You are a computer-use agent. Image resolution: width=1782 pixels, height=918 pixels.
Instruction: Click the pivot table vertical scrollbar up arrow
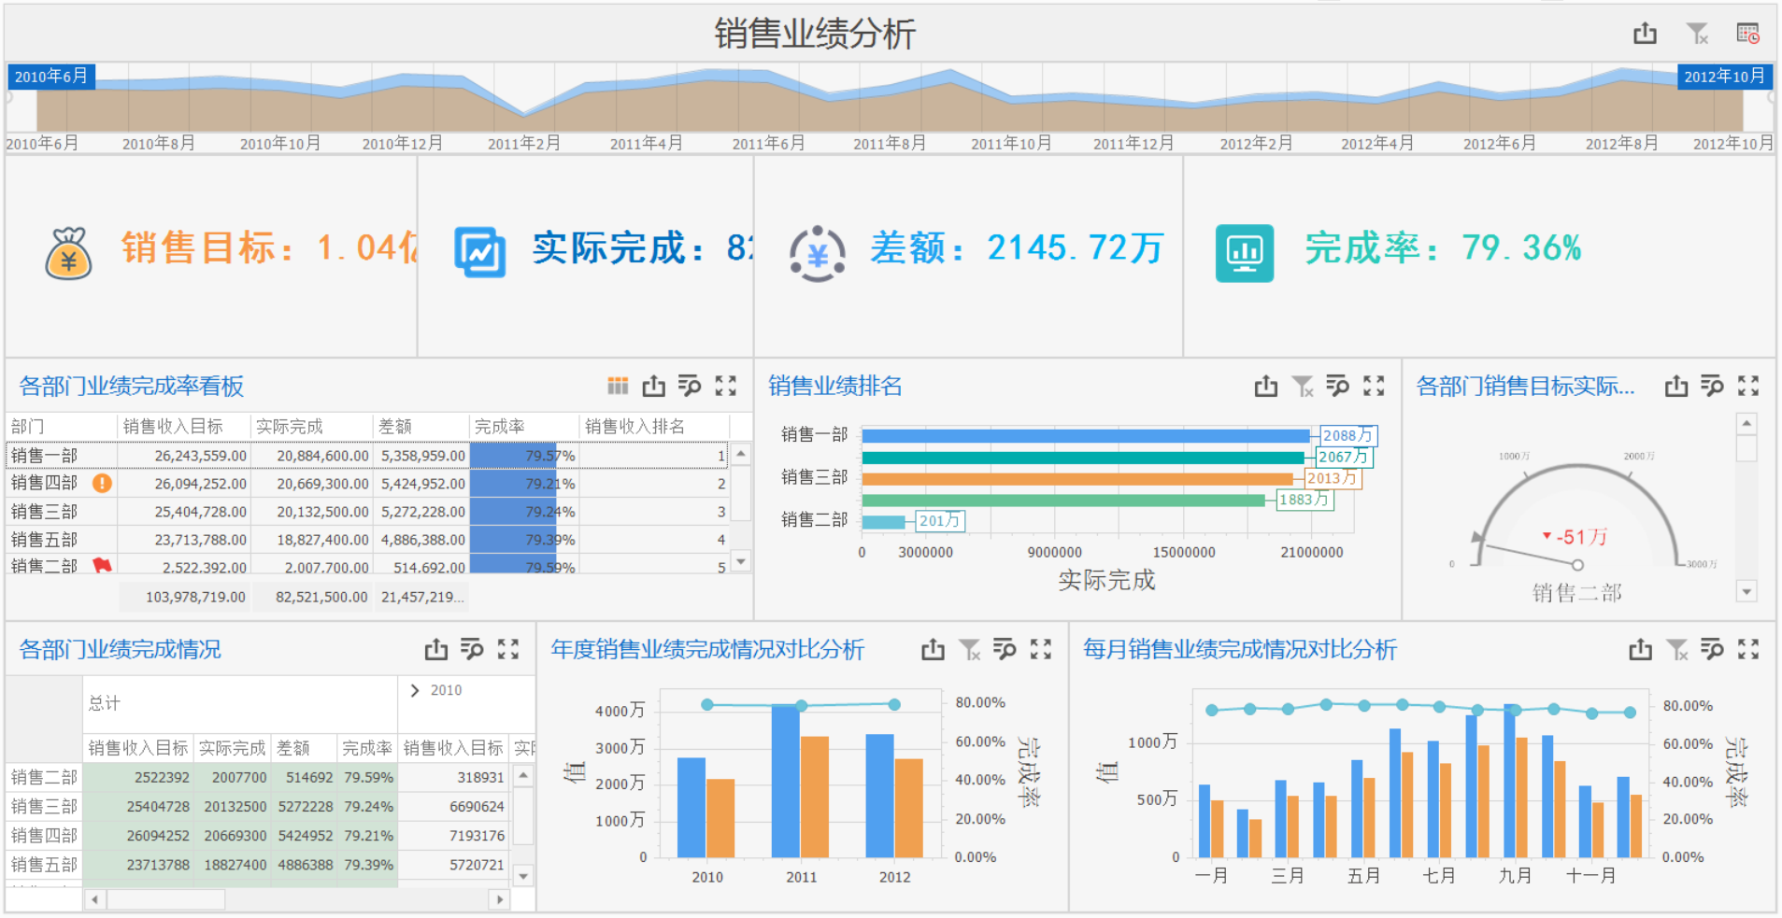(523, 775)
